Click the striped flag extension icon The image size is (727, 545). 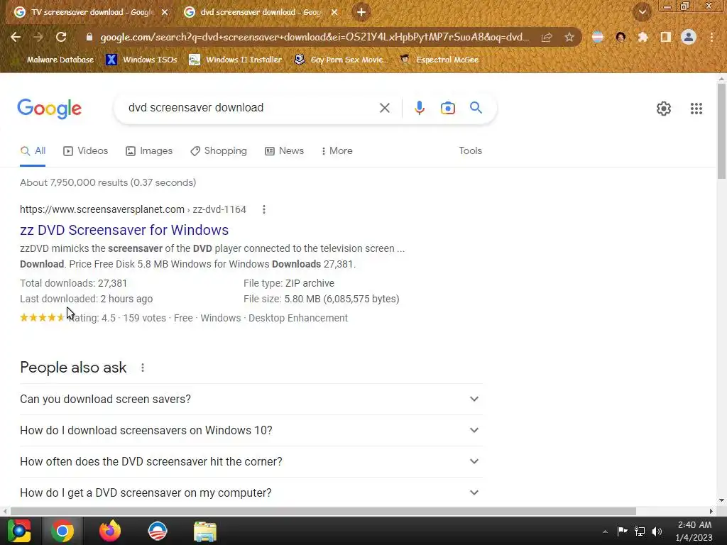coord(598,37)
